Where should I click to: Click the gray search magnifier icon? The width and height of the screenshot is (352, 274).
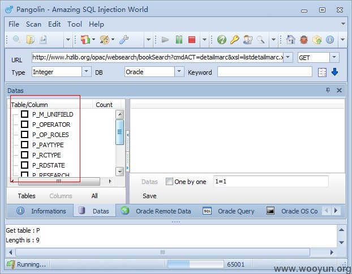click(260, 40)
